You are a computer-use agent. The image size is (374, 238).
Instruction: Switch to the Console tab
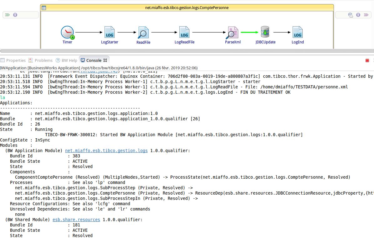coord(94,60)
